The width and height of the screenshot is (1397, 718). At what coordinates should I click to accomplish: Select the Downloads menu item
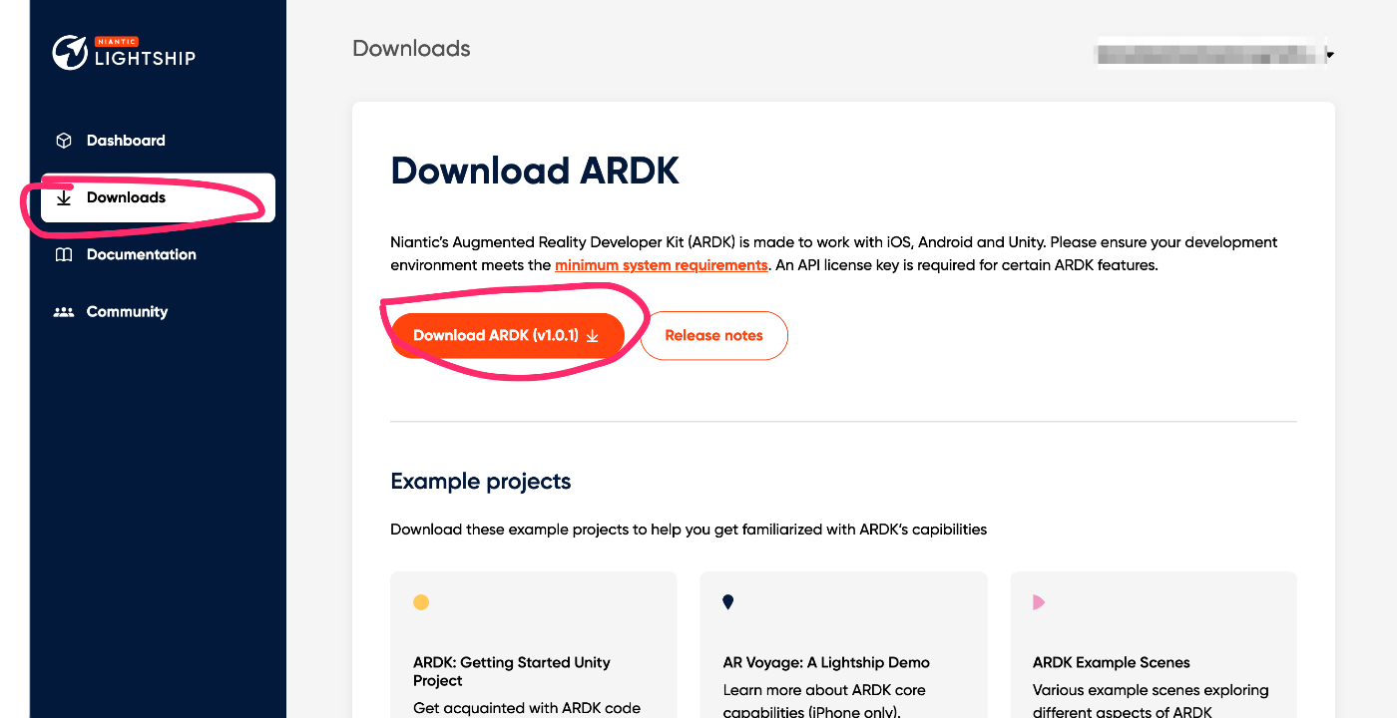(158, 197)
